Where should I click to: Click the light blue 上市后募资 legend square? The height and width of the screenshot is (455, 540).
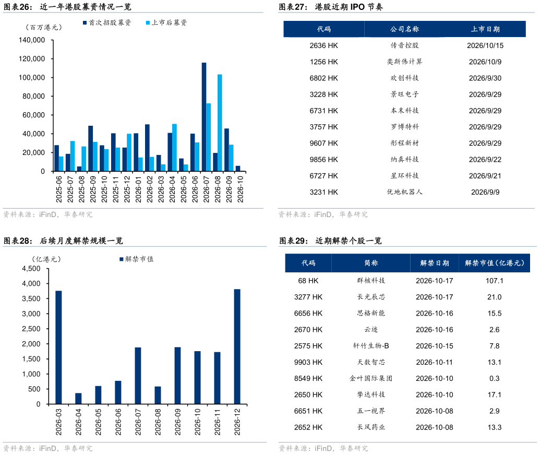148,23
